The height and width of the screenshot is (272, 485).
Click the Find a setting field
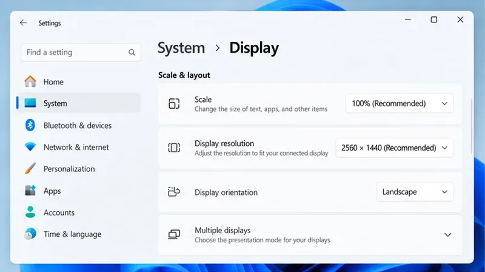tap(81, 52)
